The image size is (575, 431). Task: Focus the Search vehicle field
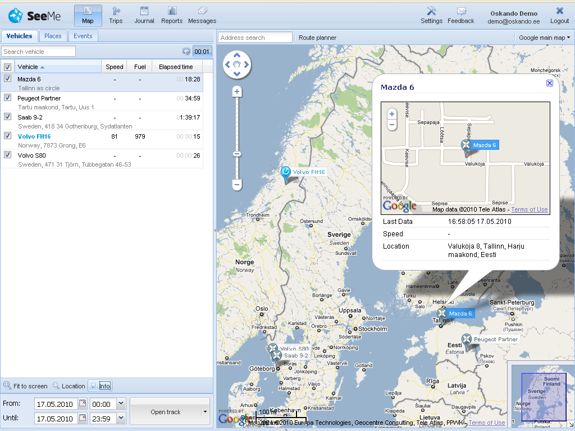(39, 51)
